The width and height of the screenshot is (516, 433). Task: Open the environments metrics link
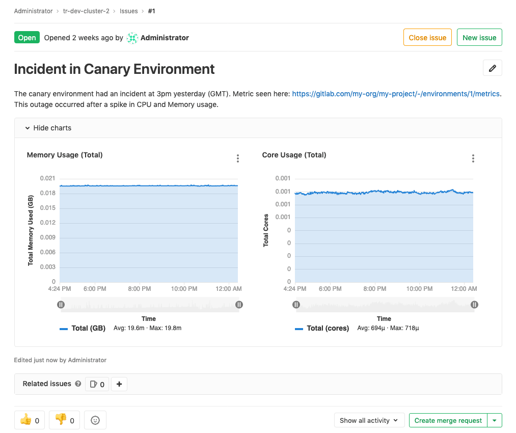[x=396, y=94]
